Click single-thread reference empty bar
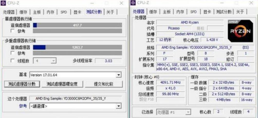This screenshot has height=118, width=258. point(78,31)
